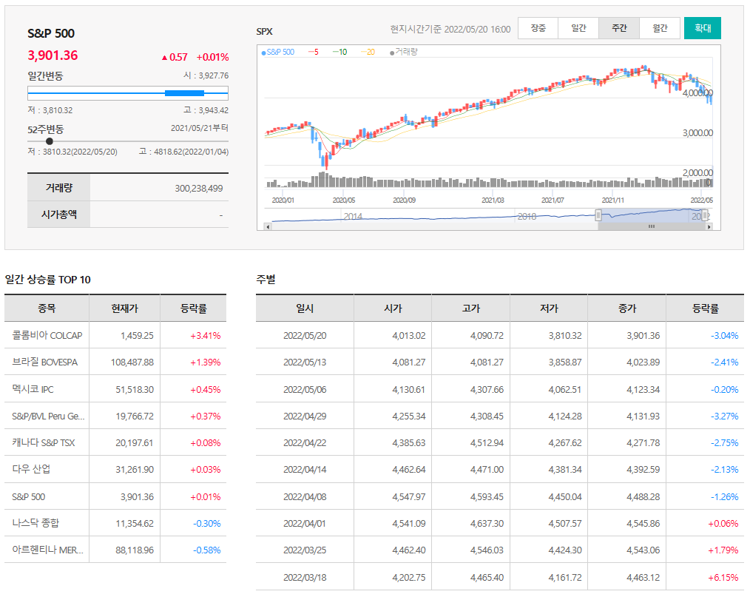
Task: Click the 52주변동 range indicator dot
Action: pyautogui.click(x=50, y=141)
